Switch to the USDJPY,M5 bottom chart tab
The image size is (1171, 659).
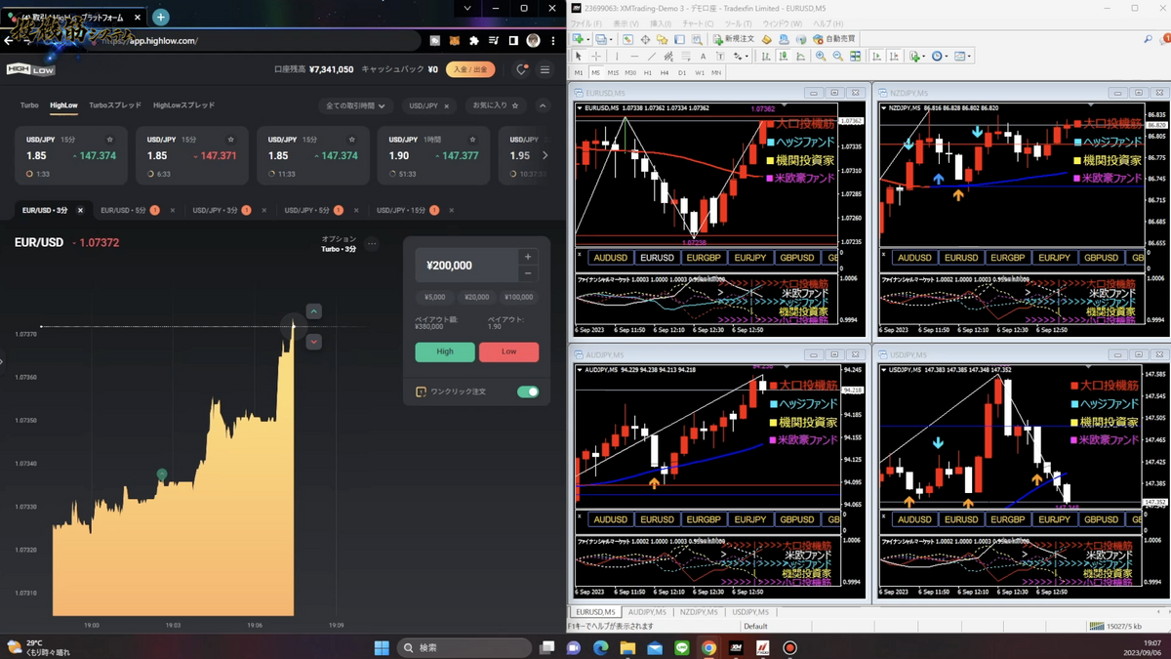click(x=750, y=612)
